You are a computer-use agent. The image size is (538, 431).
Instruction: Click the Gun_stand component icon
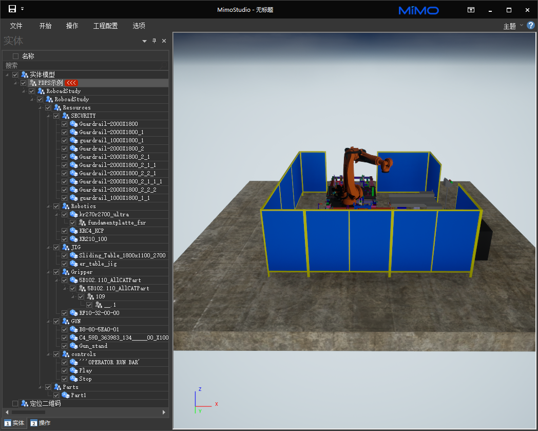[74, 346]
